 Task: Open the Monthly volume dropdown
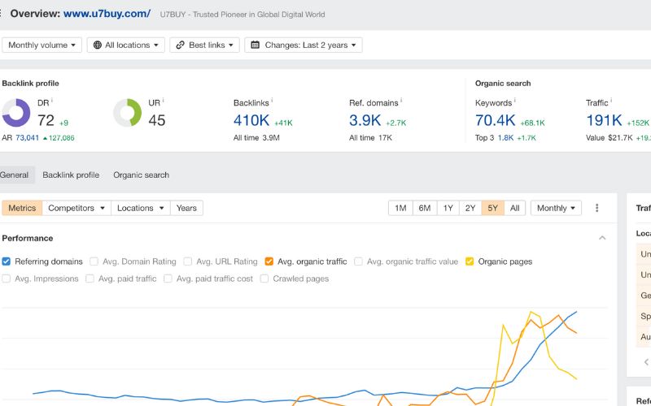(42, 45)
